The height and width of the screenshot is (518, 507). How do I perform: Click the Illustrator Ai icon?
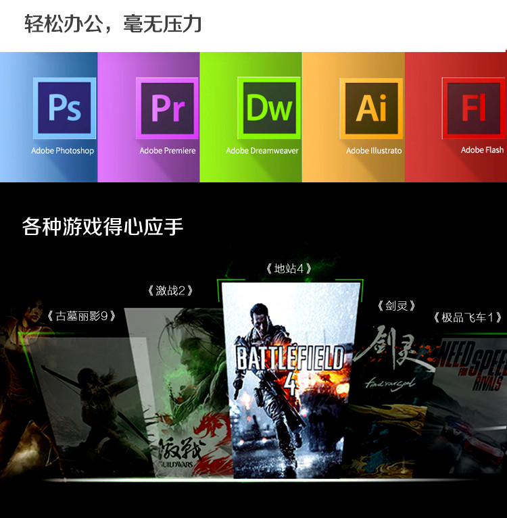[x=371, y=109]
